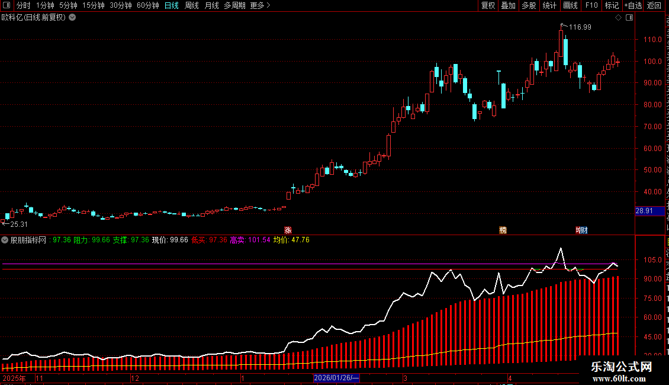Click the diamond icon above the chart
The image size is (669, 385).
(618, 18)
